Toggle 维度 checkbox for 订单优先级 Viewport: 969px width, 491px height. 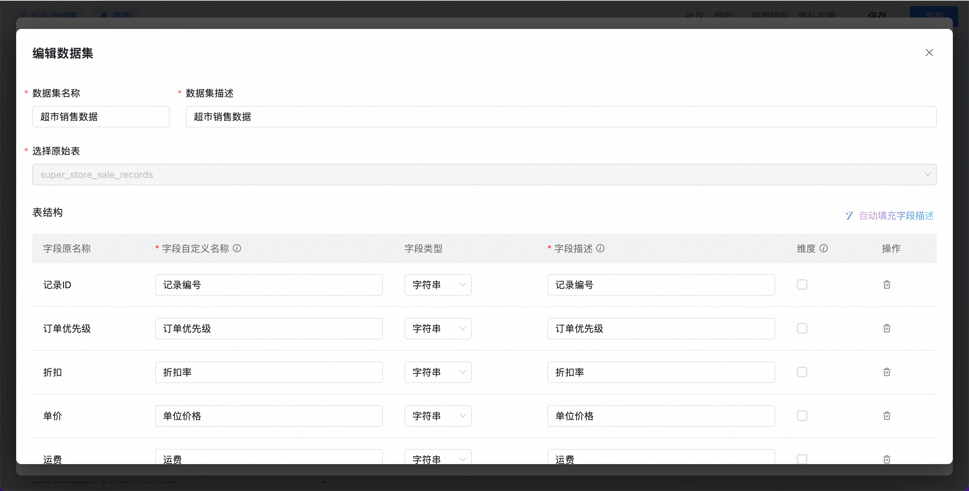tap(802, 328)
